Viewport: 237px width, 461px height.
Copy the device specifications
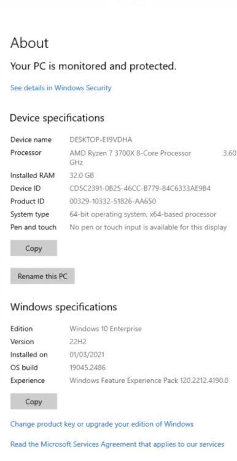[34, 248]
